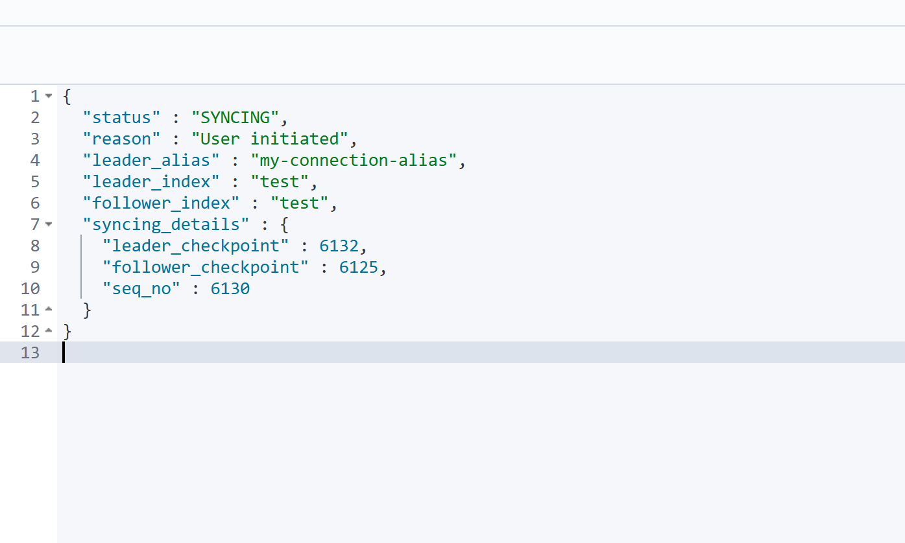Click the "status" key
The width and height of the screenshot is (905, 543).
(121, 117)
